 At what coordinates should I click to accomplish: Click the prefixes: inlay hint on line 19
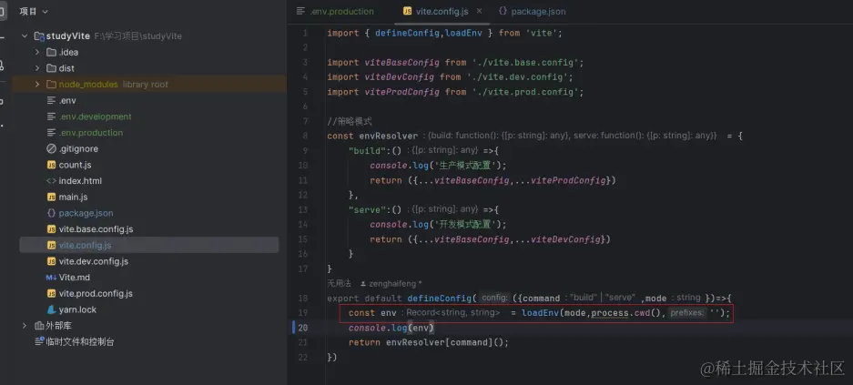pyautogui.click(x=687, y=313)
